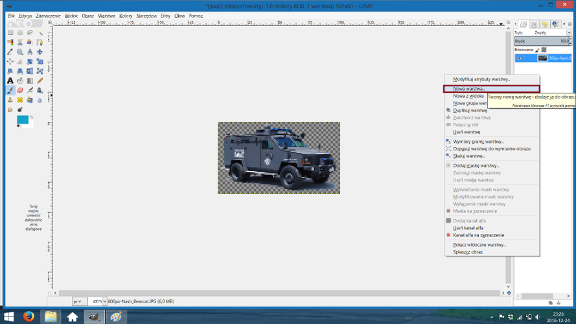Image resolution: width=576 pixels, height=324 pixels.
Task: Select the Crop tool
Action: [x=20, y=62]
